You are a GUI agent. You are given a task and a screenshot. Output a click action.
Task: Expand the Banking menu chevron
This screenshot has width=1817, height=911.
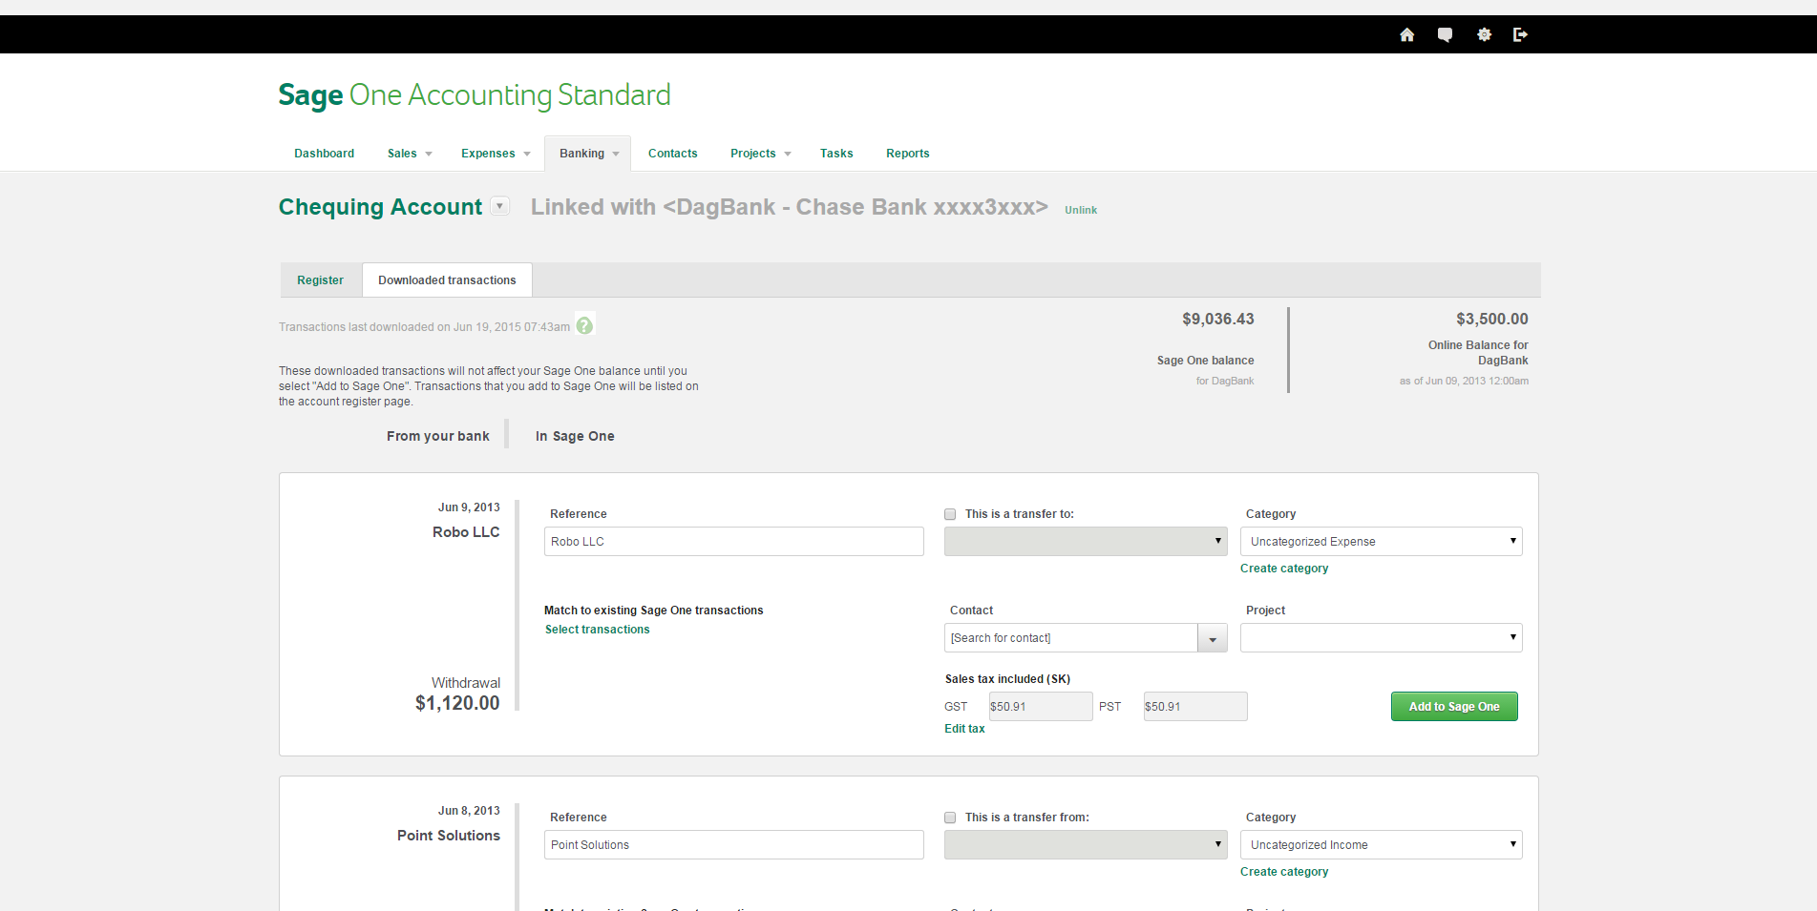tap(615, 154)
